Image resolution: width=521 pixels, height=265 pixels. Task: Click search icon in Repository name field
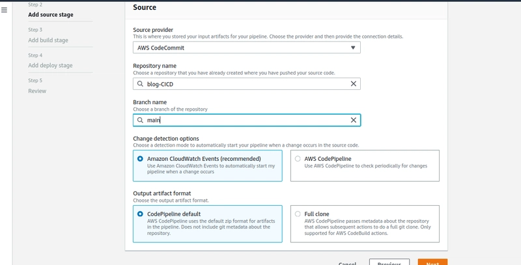click(140, 84)
